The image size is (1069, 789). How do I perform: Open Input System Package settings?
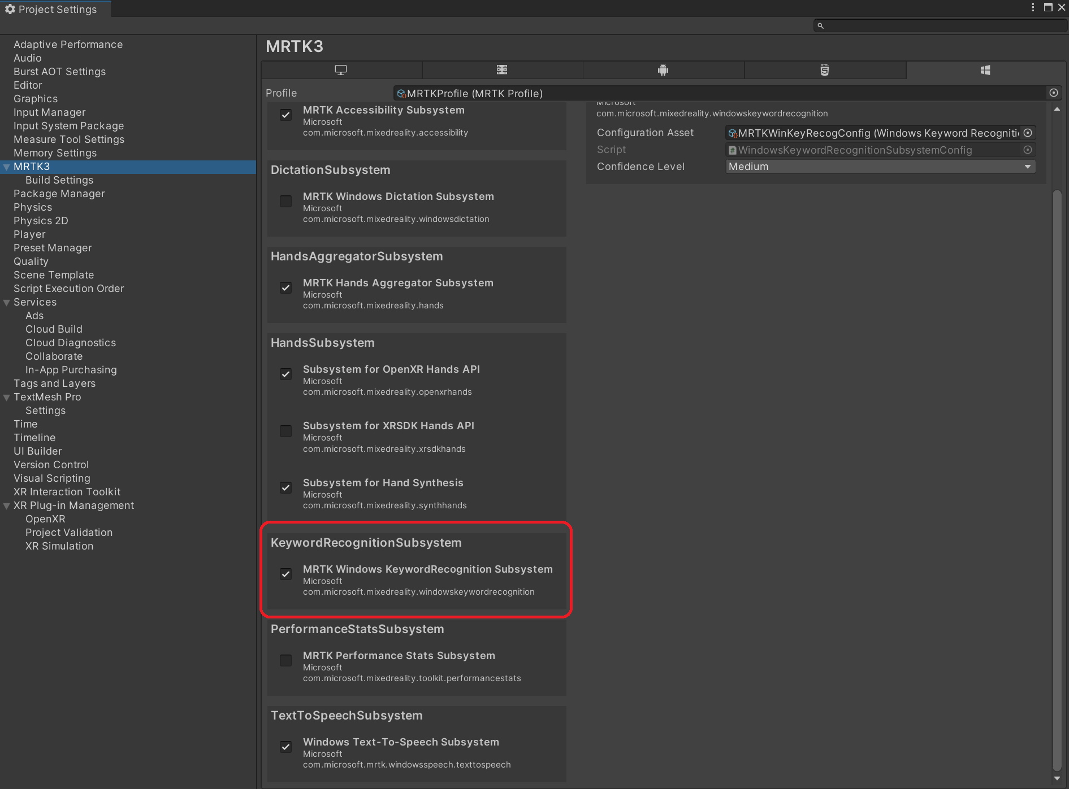point(68,126)
